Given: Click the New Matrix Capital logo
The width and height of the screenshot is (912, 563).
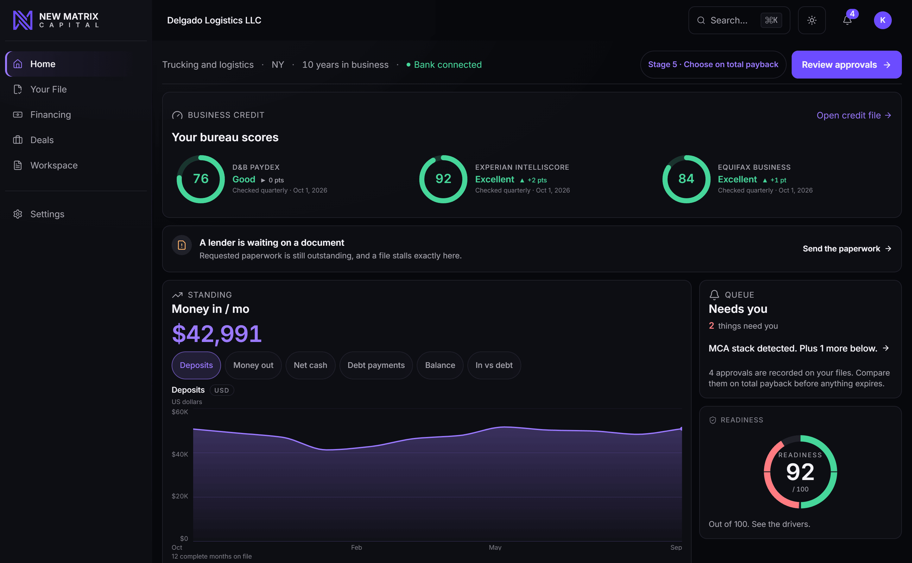Looking at the screenshot, I should coord(56,20).
